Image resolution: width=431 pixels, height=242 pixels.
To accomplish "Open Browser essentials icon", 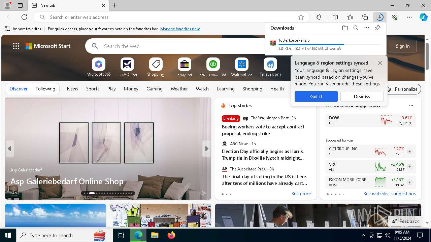I will pyautogui.click(x=395, y=17).
